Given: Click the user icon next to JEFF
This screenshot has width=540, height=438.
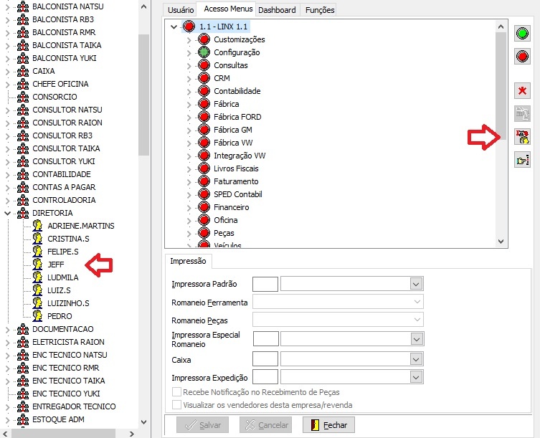Looking at the screenshot, I should (x=37, y=264).
